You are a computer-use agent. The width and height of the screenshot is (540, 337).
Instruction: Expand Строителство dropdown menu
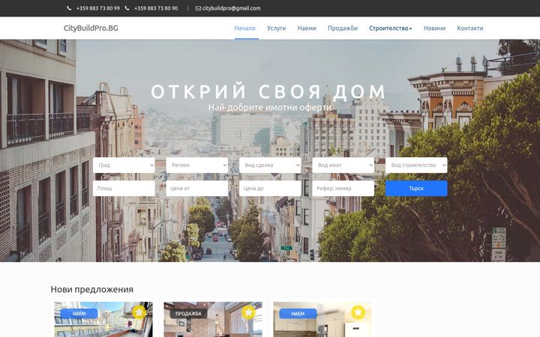(x=391, y=28)
